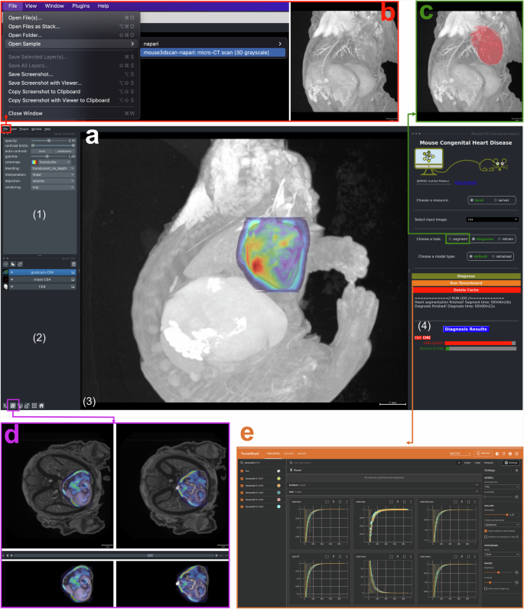
Task: Switch to TensorBoard SCALARS tab
Action: tap(288, 453)
